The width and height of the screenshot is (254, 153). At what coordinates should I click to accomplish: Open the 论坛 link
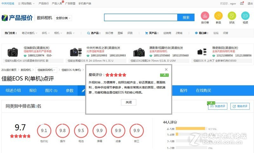(x=216, y=33)
